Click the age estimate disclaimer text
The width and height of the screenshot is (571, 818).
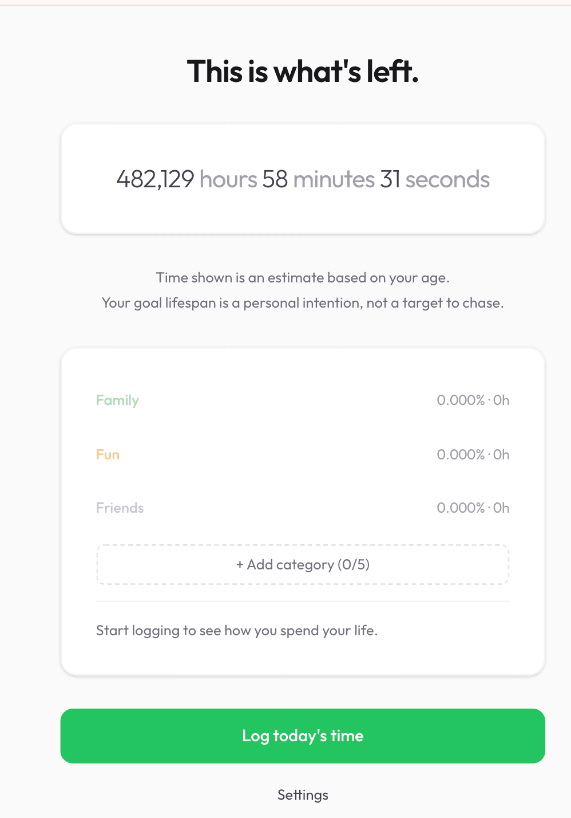(x=303, y=277)
